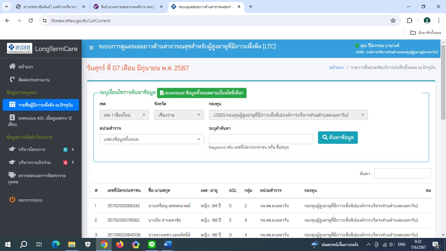Click the green download Excel data button
This screenshot has width=446, height=251.
tap(201, 93)
